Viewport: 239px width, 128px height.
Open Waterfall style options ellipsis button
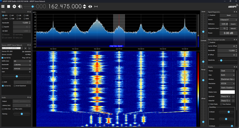coord(233,101)
